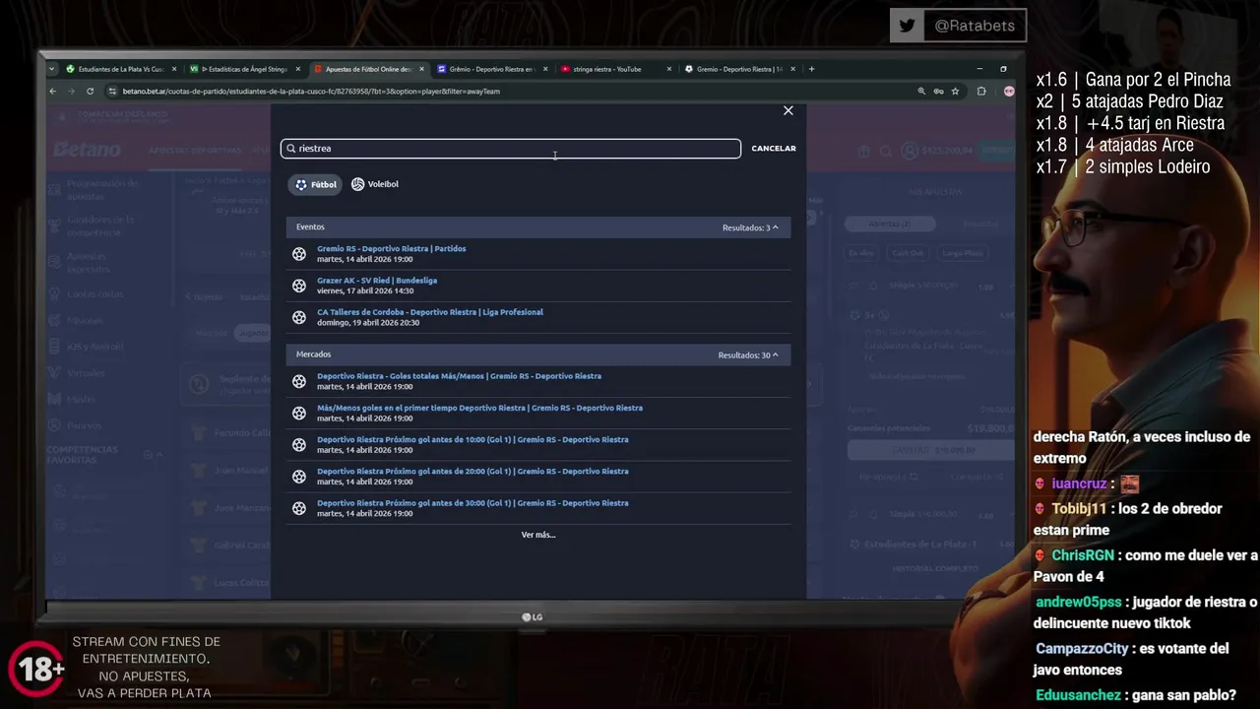This screenshot has width=1260, height=709.
Task: Click the search field containing 'riestrea'
Action: coord(510,148)
